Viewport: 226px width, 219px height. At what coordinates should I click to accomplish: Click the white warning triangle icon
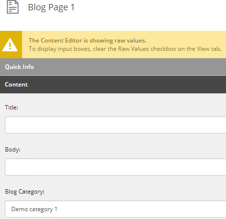click(x=10, y=45)
